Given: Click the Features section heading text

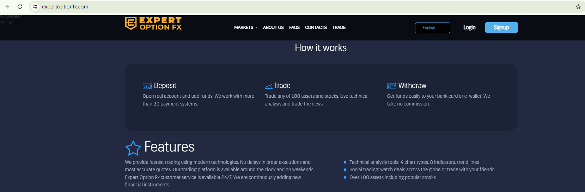Looking at the screenshot, I should click(x=169, y=147).
